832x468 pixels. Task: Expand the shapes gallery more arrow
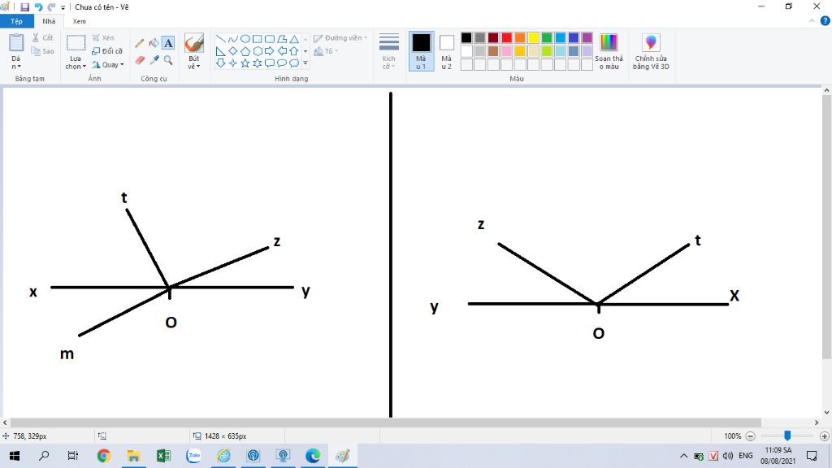pyautogui.click(x=305, y=63)
